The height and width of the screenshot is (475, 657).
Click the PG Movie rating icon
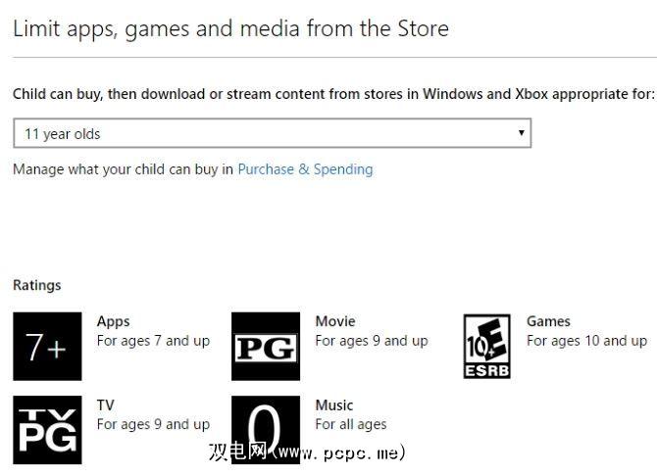[x=266, y=347]
